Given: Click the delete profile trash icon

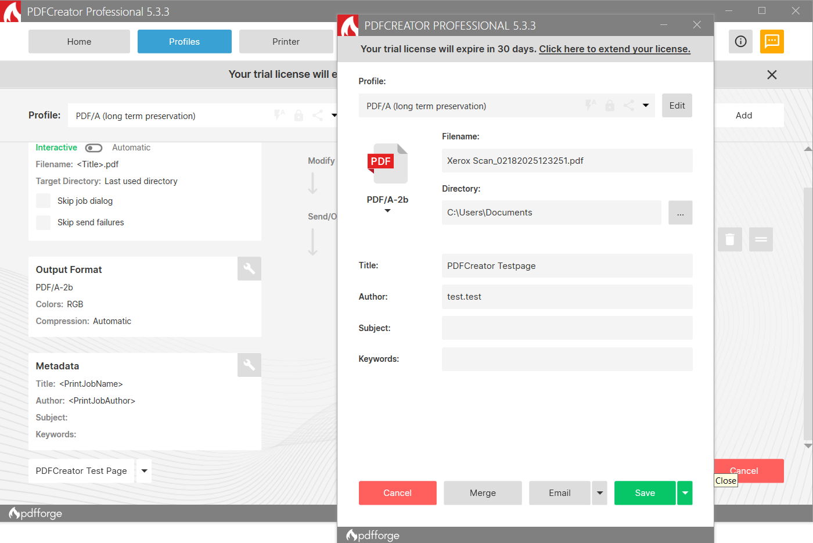Looking at the screenshot, I should [730, 239].
